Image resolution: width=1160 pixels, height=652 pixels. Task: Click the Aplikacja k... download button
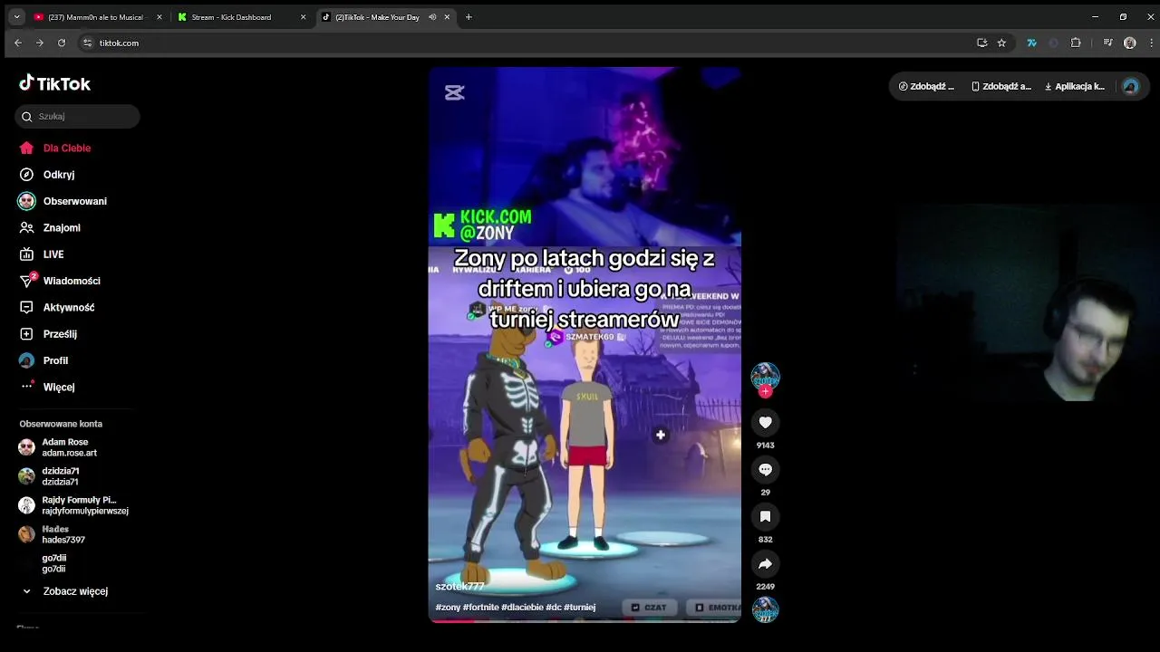tap(1074, 87)
